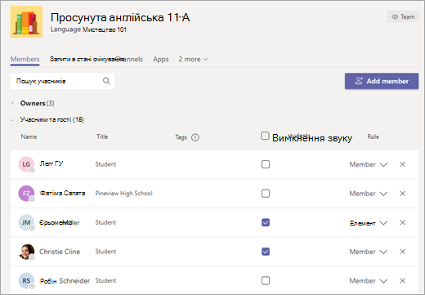Uncheck mute box for JM student
Viewport: 425px width, 295px height.
click(x=266, y=222)
